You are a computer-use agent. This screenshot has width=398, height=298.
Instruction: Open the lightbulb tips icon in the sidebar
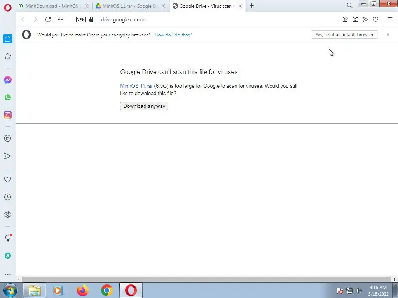[8, 238]
